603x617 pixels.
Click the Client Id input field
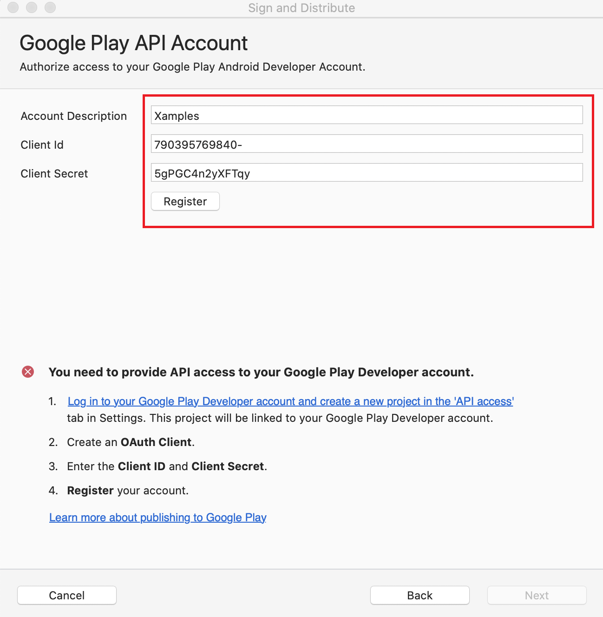pos(367,144)
